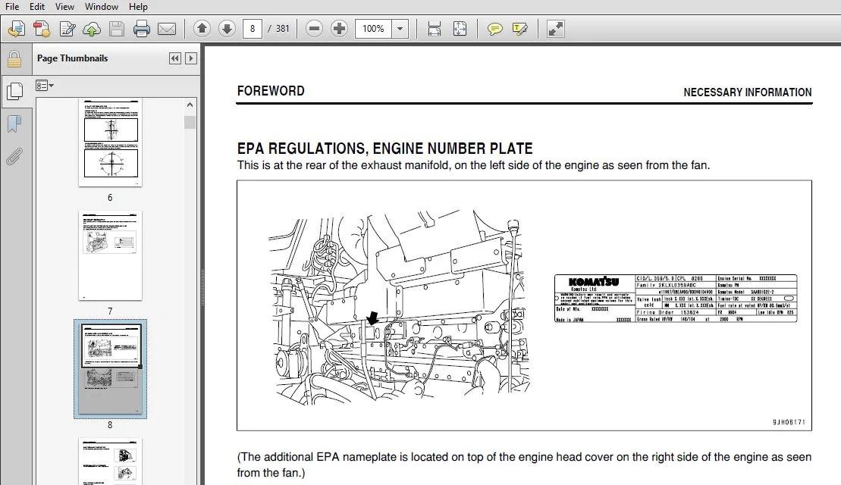Click the zoom level field showing 100%
The image size is (841, 485).
coord(373,28)
